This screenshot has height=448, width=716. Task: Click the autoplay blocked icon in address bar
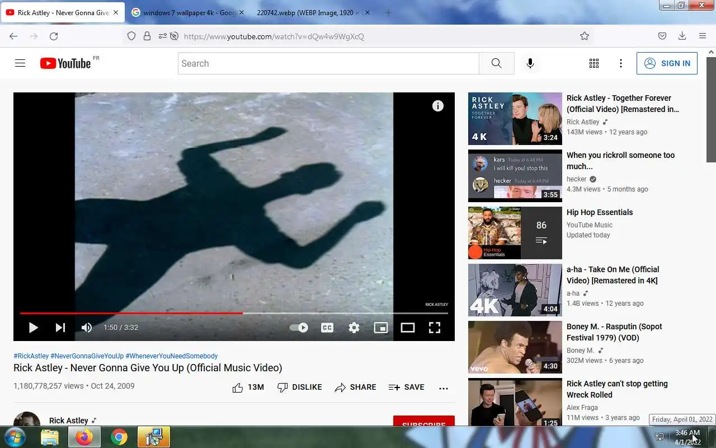174,36
